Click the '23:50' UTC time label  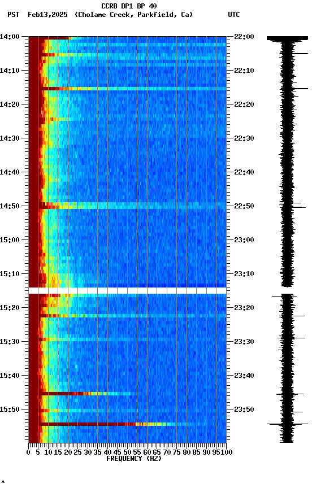click(x=244, y=410)
